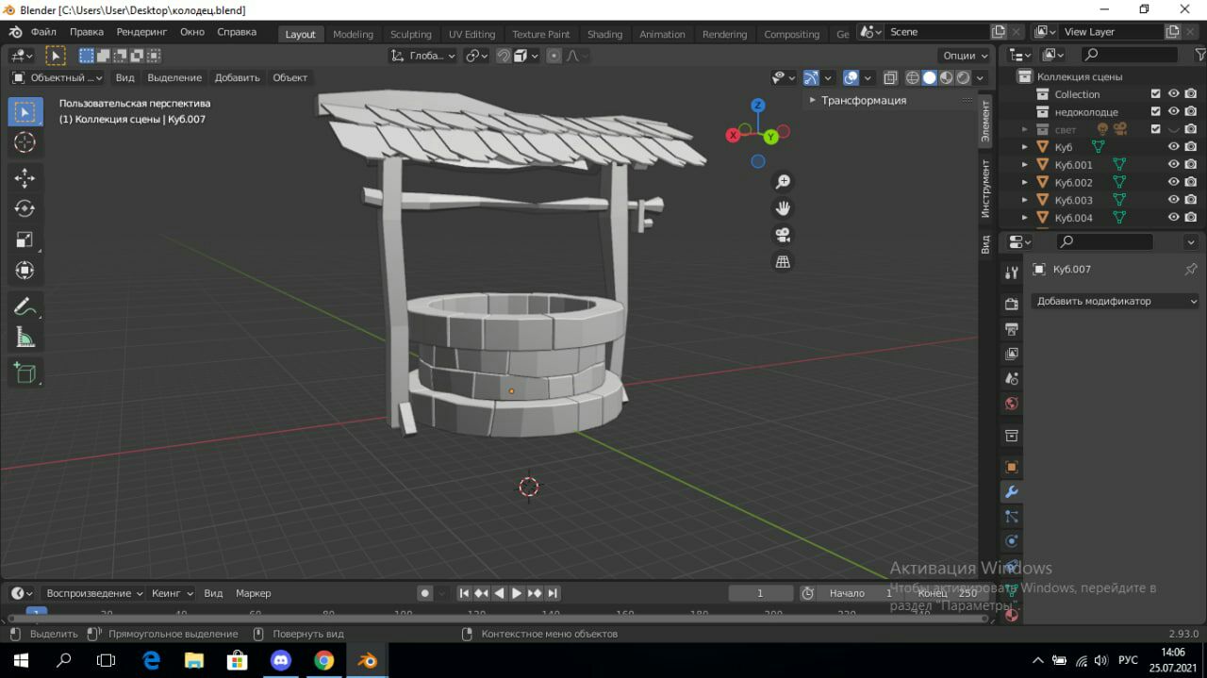Choose the 3D Cursor tool

tap(25, 142)
